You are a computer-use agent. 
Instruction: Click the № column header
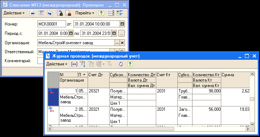click(x=68, y=75)
